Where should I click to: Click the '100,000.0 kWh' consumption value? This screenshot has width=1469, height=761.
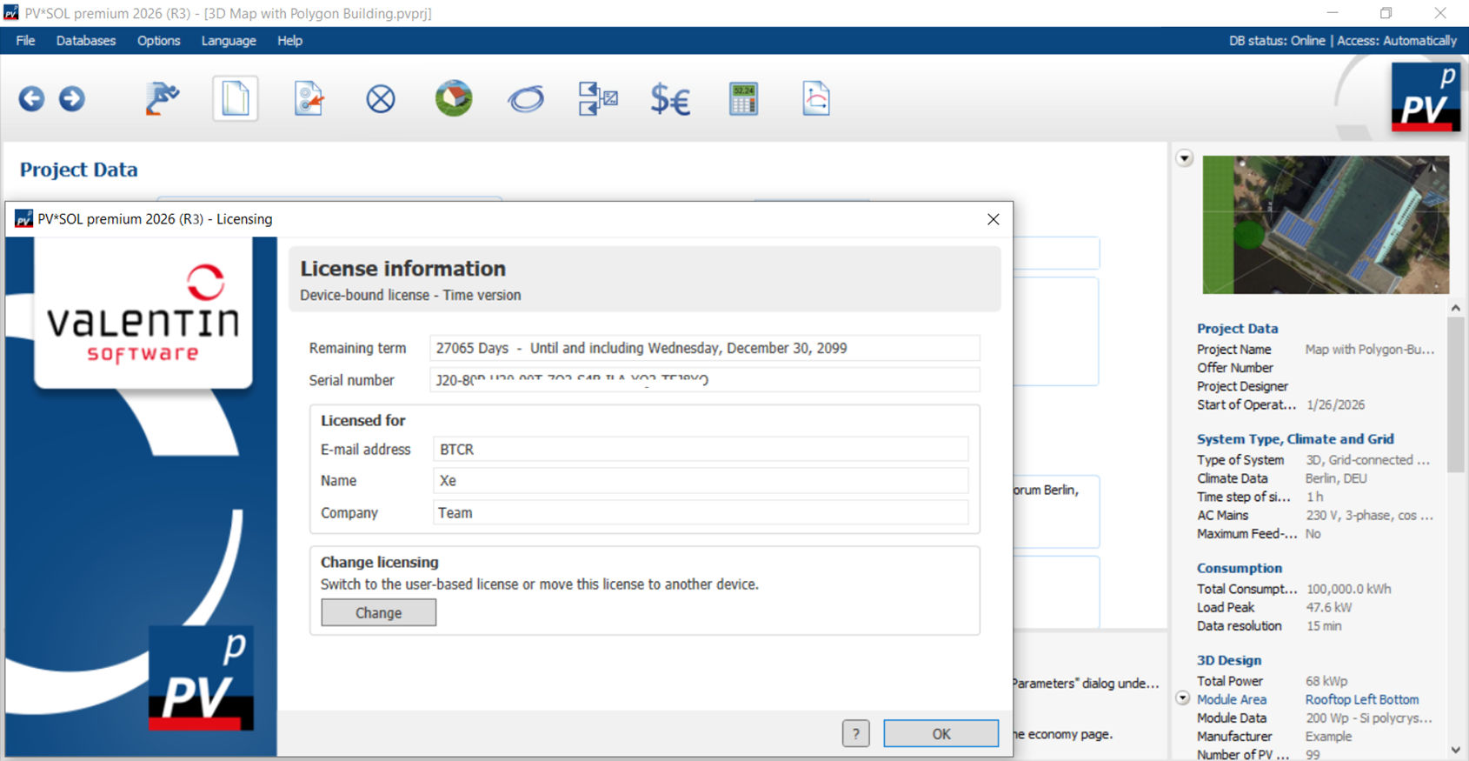[1349, 589]
